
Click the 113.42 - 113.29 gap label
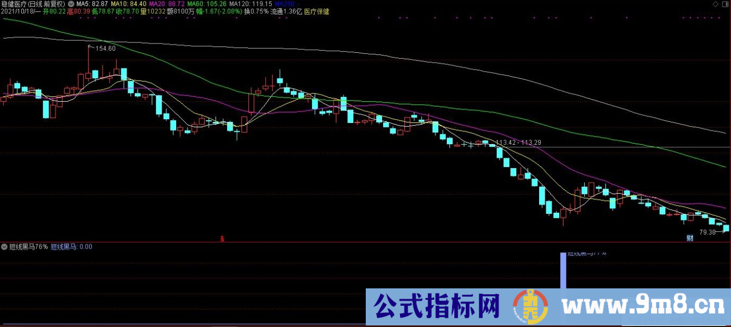tap(518, 143)
